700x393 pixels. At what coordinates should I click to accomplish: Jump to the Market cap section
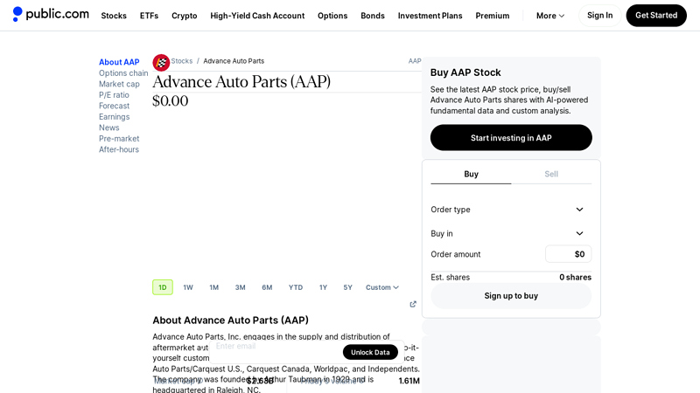[x=119, y=84]
